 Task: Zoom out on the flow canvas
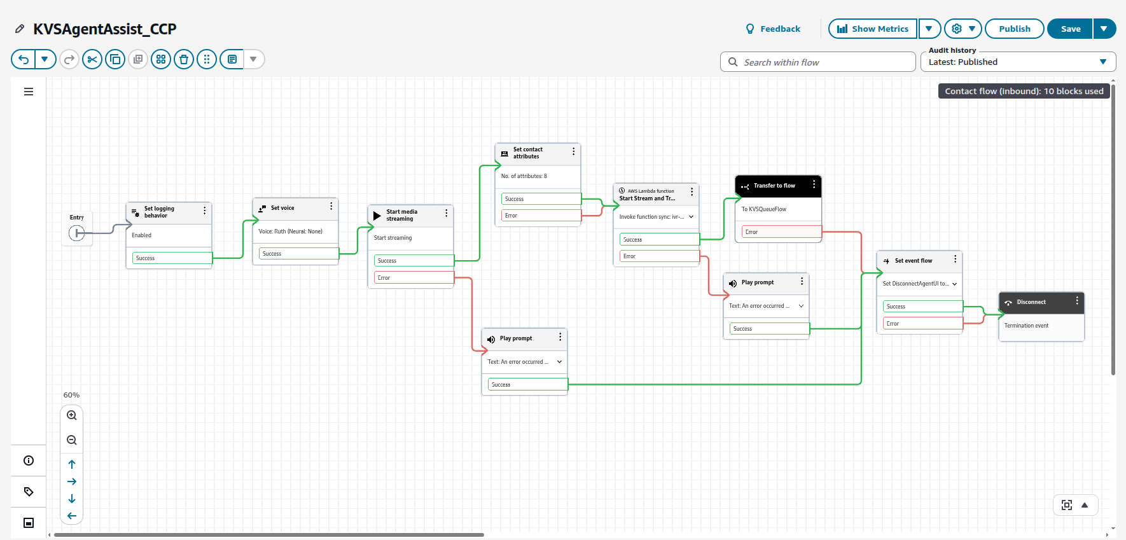pyautogui.click(x=72, y=440)
